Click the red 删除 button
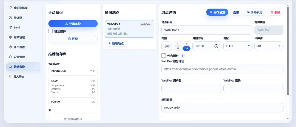The image size is (296, 127). pyautogui.click(x=275, y=12)
